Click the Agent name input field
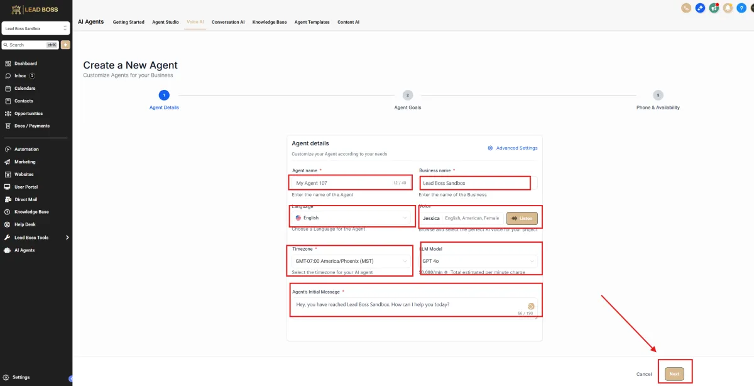 pyautogui.click(x=351, y=183)
